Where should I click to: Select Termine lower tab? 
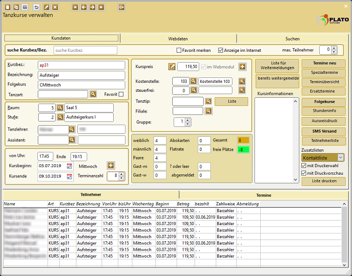pos(264,195)
